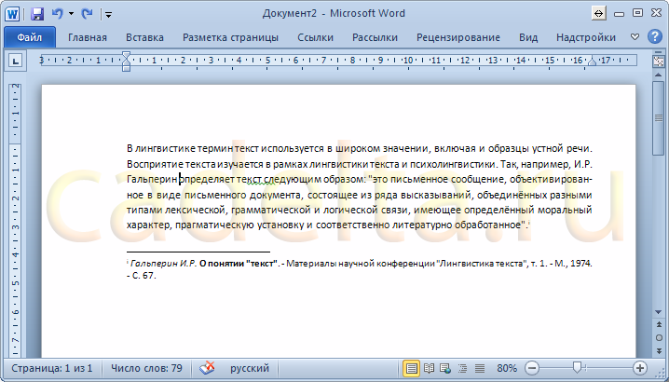Click the tab stop selector on ruler corner
The height and width of the screenshot is (382, 669).
point(15,61)
